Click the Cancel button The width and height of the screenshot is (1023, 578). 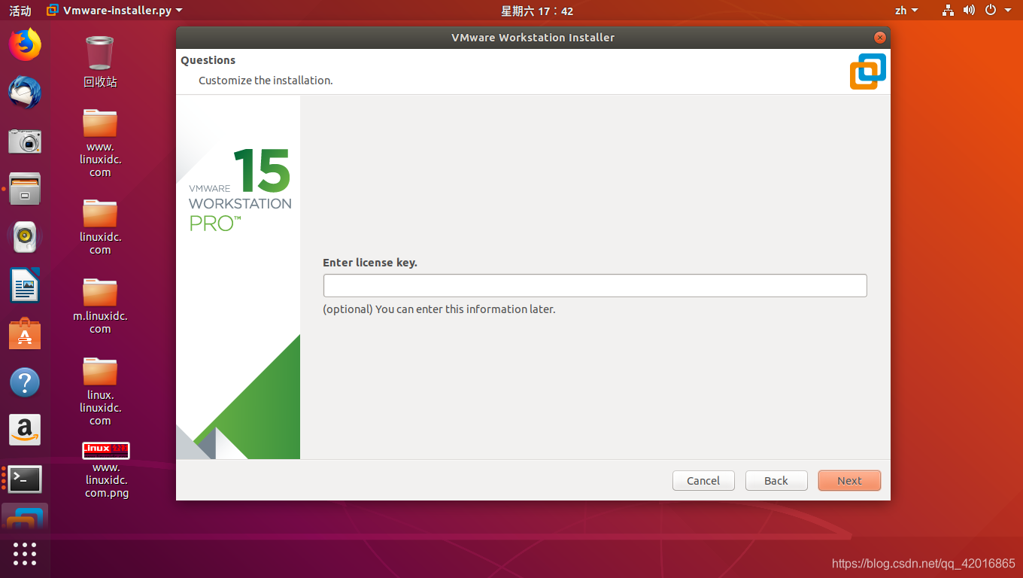(x=703, y=481)
